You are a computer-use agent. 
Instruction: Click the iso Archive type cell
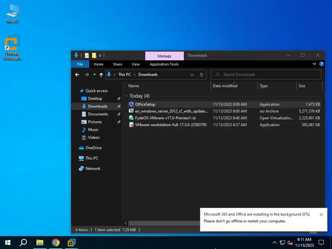tap(269, 111)
